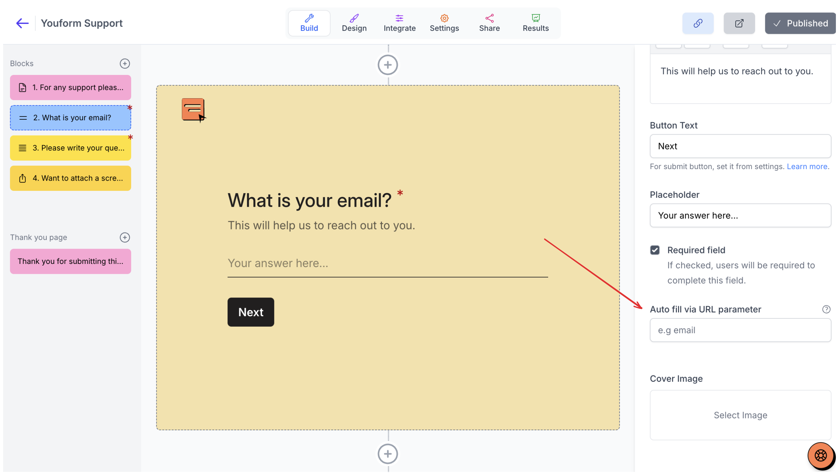Click the document icon on block 1
The height and width of the screenshot is (475, 839).
pyautogui.click(x=22, y=87)
